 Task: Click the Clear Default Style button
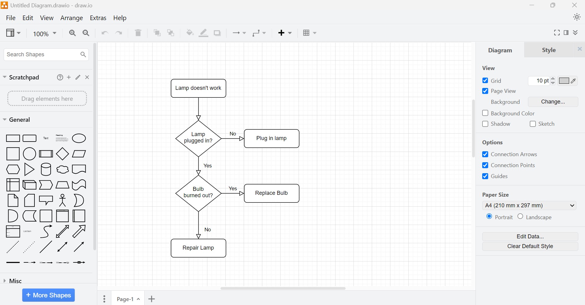pyautogui.click(x=530, y=246)
